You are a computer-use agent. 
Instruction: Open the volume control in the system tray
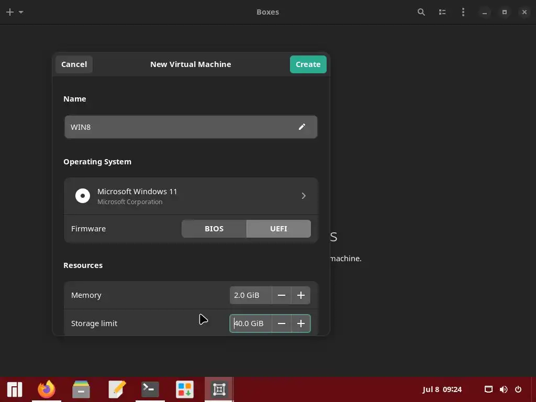503,389
